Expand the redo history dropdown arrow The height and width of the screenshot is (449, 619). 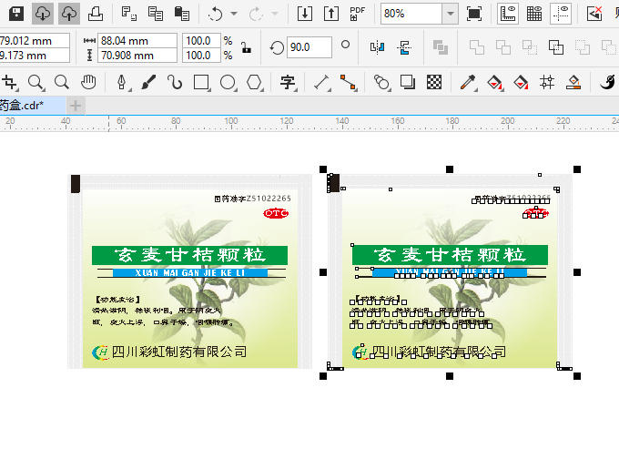(x=275, y=14)
